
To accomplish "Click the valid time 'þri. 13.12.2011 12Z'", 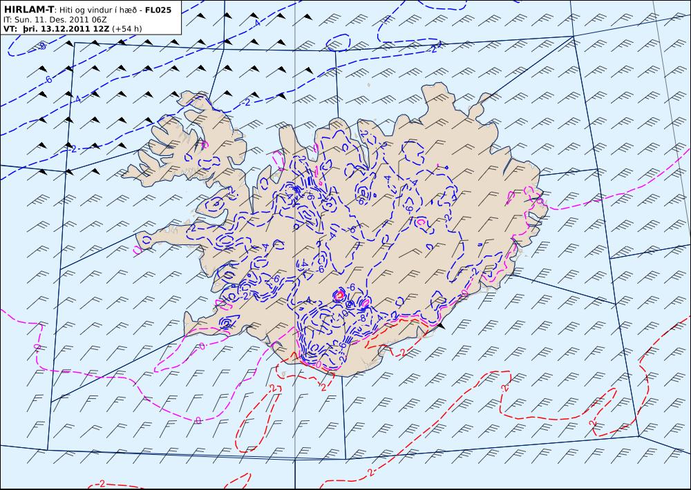I will click(66, 29).
